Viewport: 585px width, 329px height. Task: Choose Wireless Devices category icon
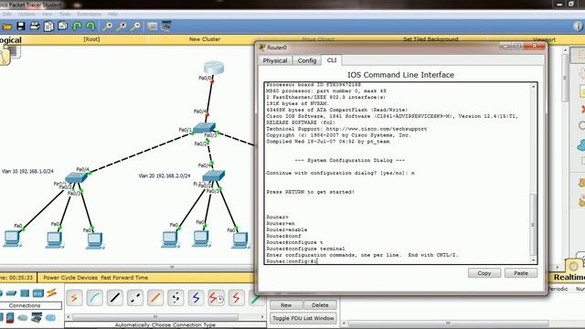pyautogui.click(x=37, y=293)
